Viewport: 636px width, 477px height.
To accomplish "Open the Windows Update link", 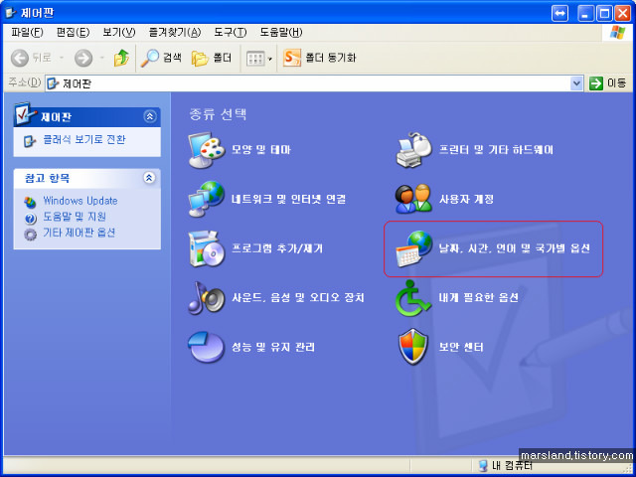I will 80,201.
